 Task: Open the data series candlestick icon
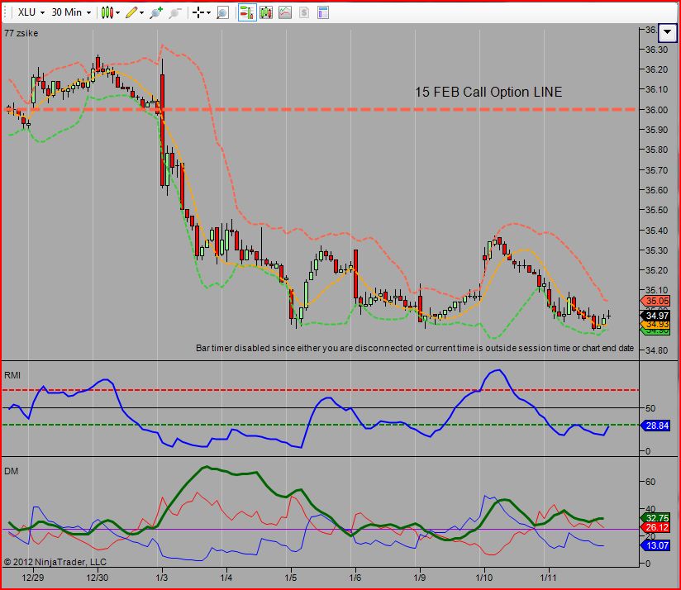click(266, 12)
